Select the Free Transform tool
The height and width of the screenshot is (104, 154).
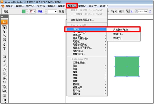(x=4, y=82)
